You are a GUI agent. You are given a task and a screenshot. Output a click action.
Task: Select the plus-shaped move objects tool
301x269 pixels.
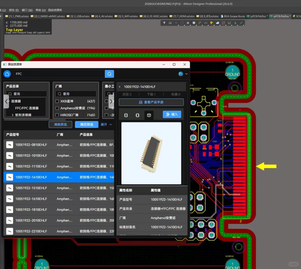coord(176,23)
